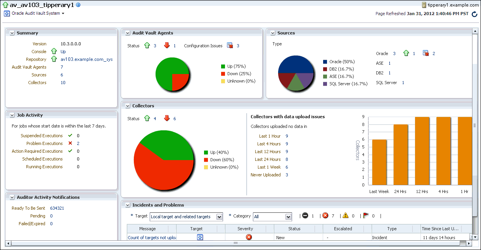Open the Configuration Issues count 3 link
Image resolution: width=481 pixels, height=250 pixels.
tap(238, 46)
